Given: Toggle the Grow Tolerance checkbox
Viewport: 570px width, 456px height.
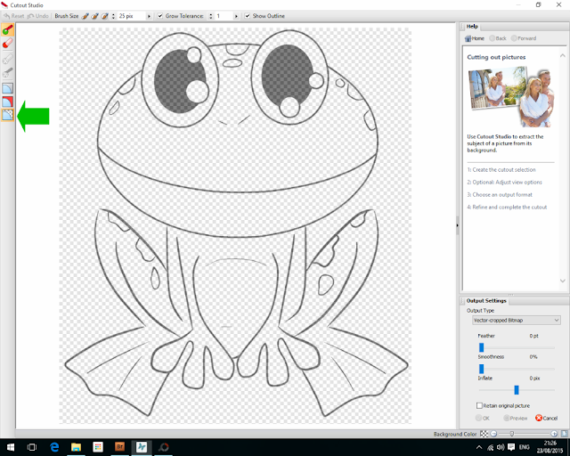Looking at the screenshot, I should coord(160,16).
